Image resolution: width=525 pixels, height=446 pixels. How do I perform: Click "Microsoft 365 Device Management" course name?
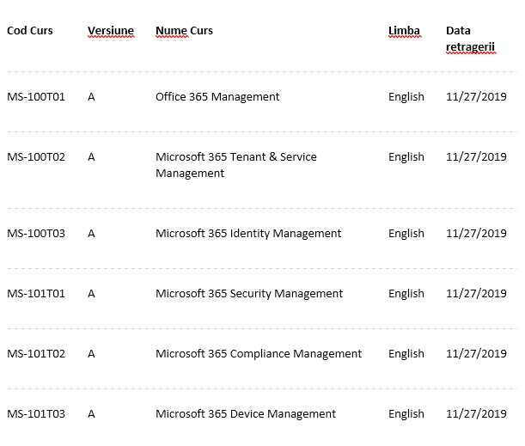coord(246,414)
